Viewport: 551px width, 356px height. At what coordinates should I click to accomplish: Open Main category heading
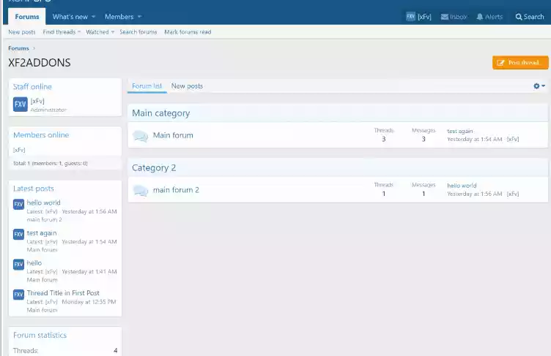(161, 113)
